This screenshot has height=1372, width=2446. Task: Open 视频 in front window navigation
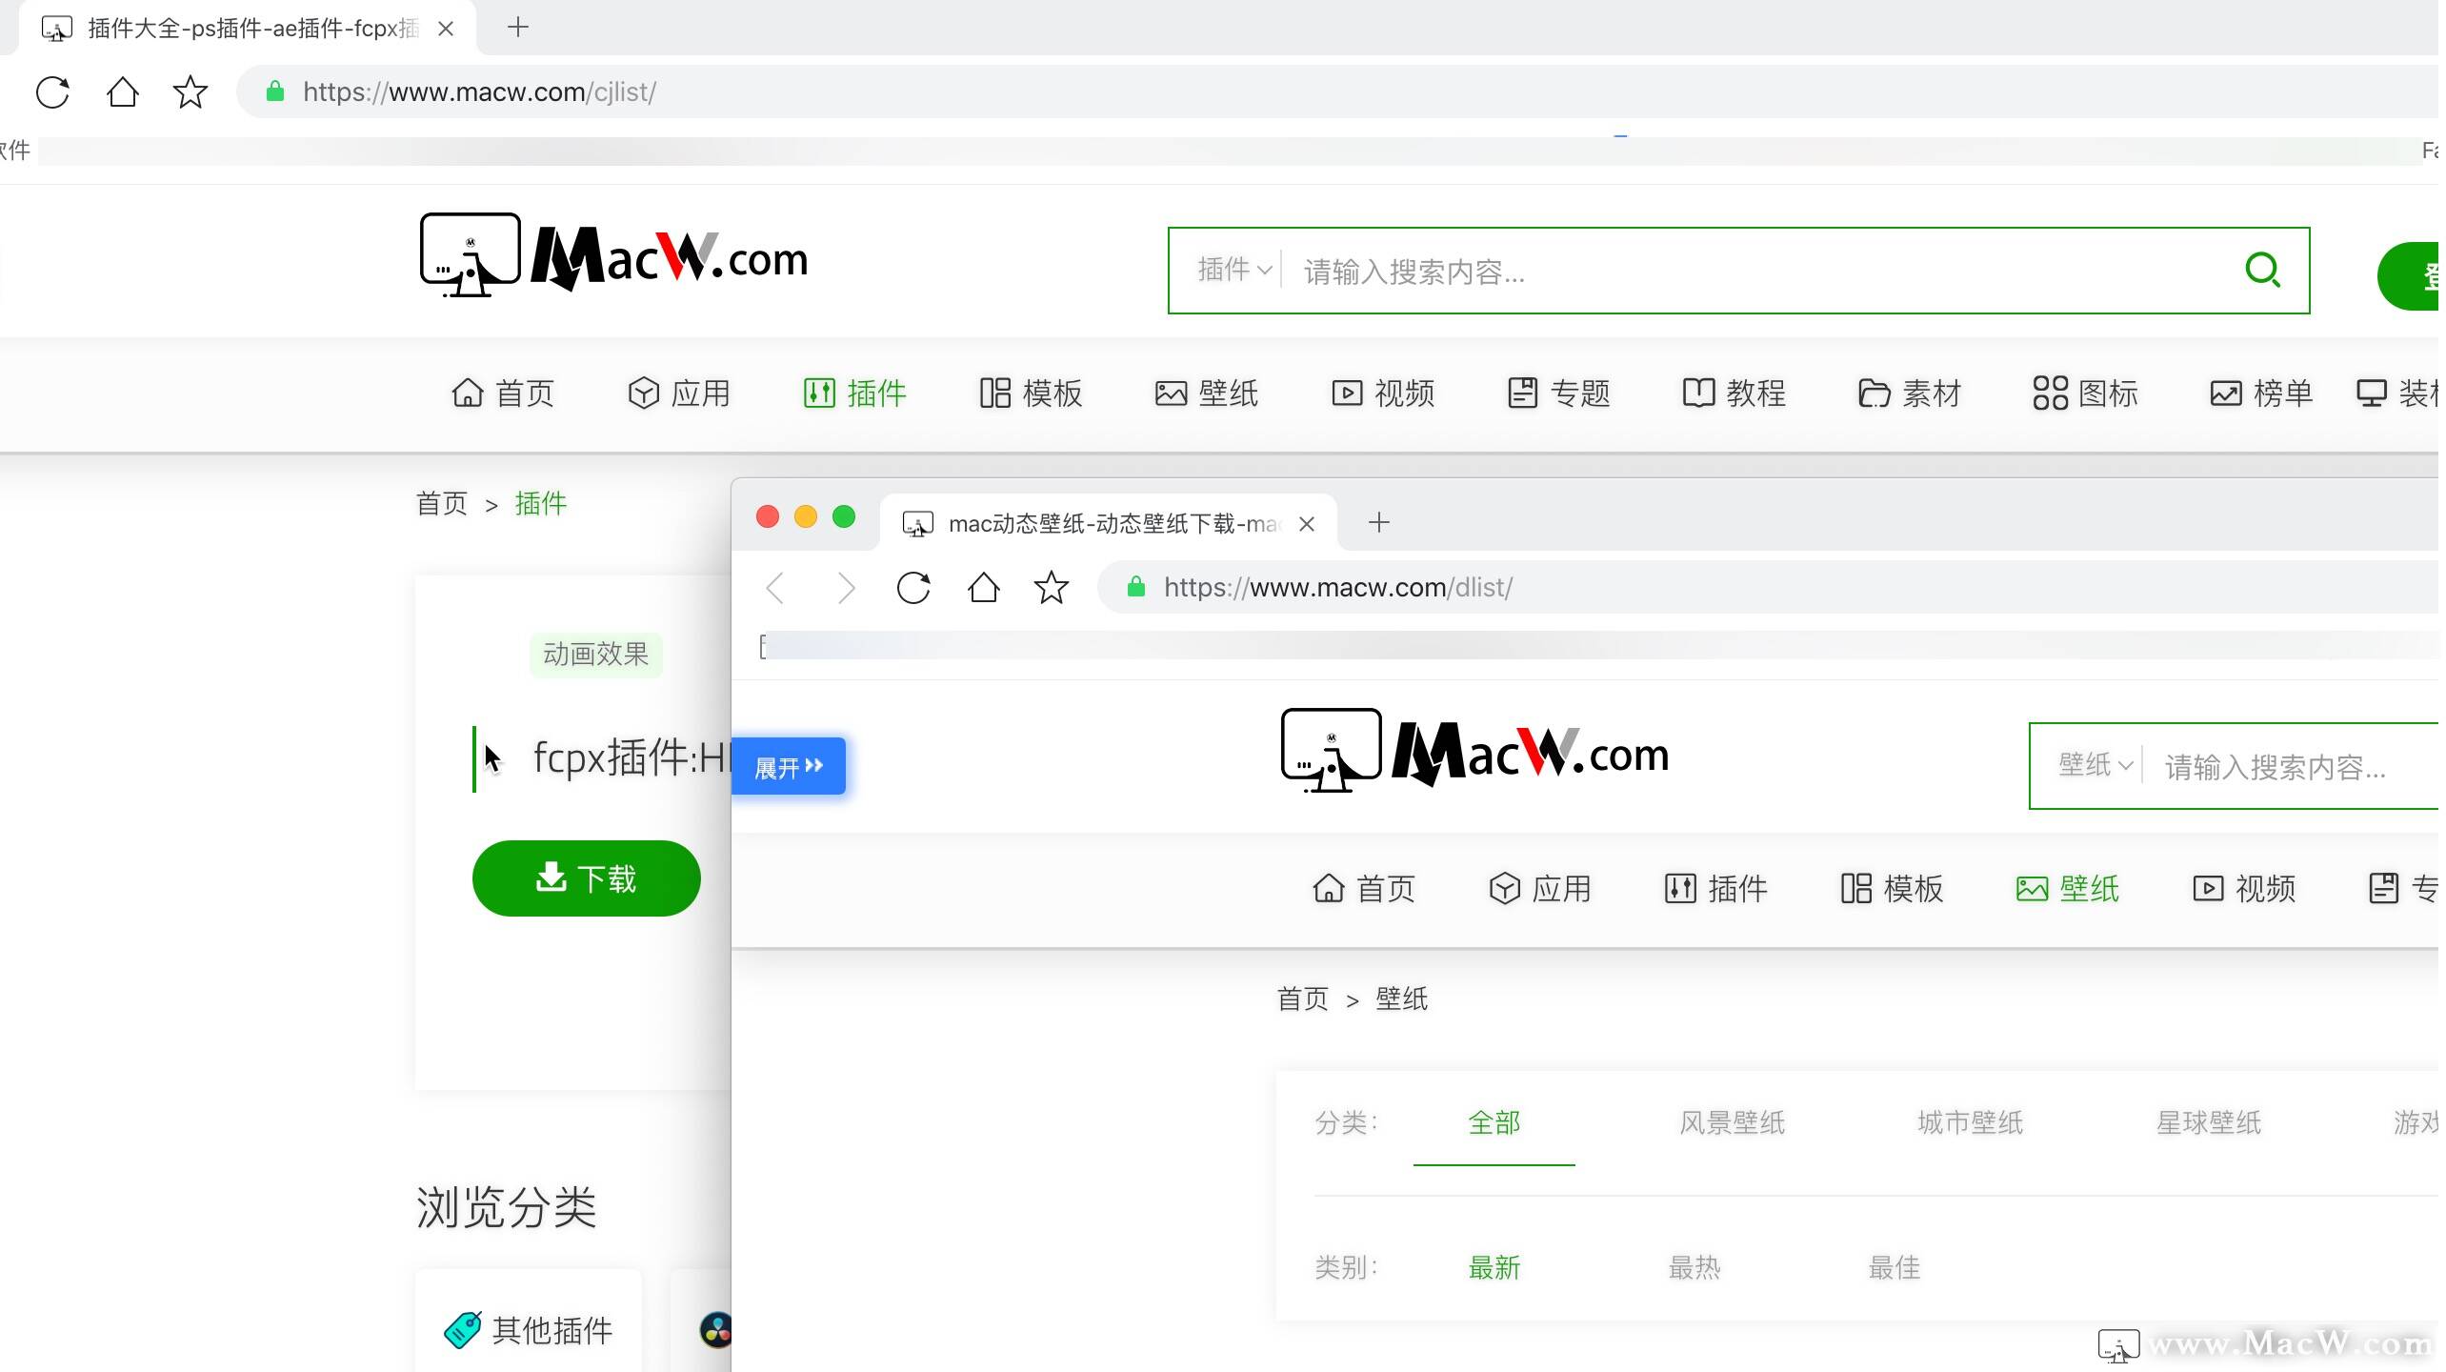pos(2244,888)
